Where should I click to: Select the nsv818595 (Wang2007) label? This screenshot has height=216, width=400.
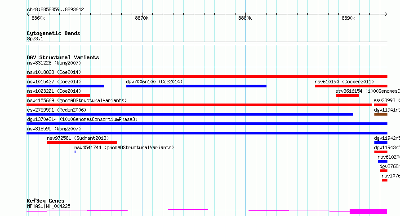click(54, 129)
